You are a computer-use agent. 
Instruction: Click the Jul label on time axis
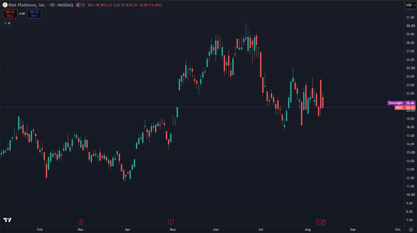261,229
